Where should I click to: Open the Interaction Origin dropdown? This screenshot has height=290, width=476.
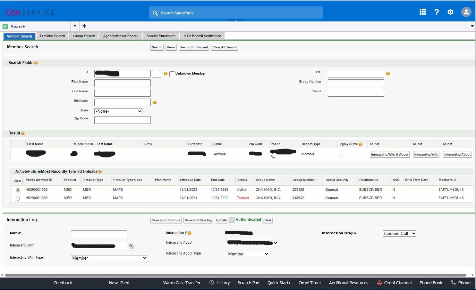pos(399,233)
